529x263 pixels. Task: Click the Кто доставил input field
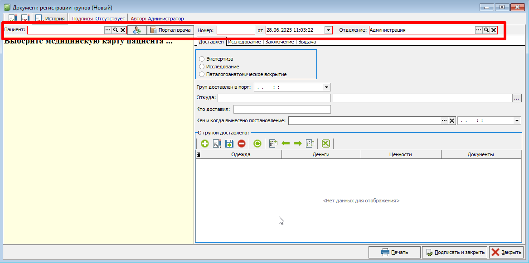[x=282, y=110]
